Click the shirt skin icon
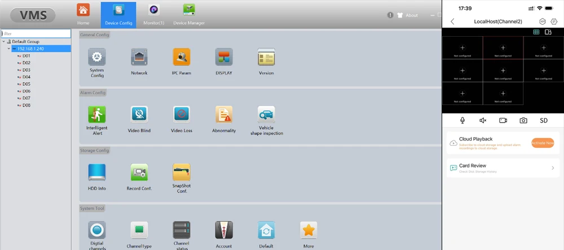Screen dimensions: 564x250 pos(400,15)
